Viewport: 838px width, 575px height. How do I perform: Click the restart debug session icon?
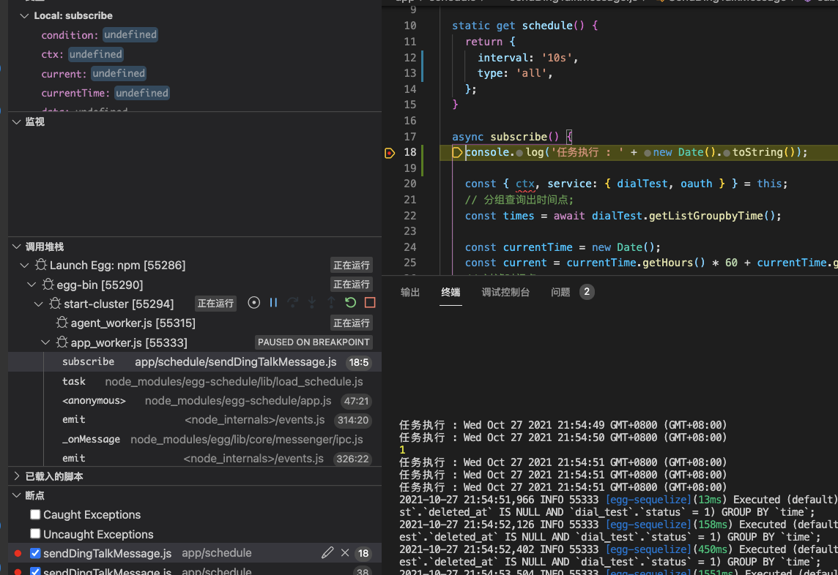351,303
